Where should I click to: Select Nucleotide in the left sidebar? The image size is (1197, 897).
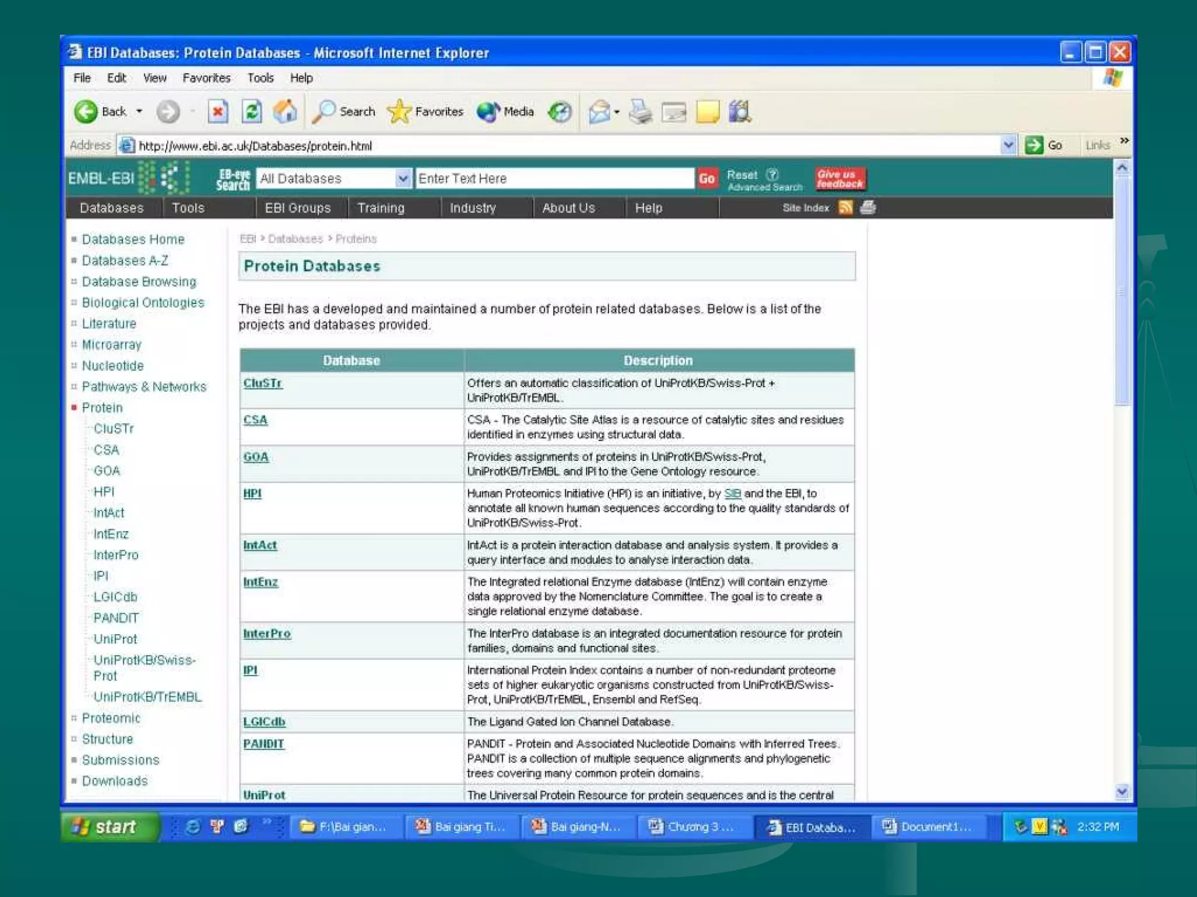(x=112, y=366)
